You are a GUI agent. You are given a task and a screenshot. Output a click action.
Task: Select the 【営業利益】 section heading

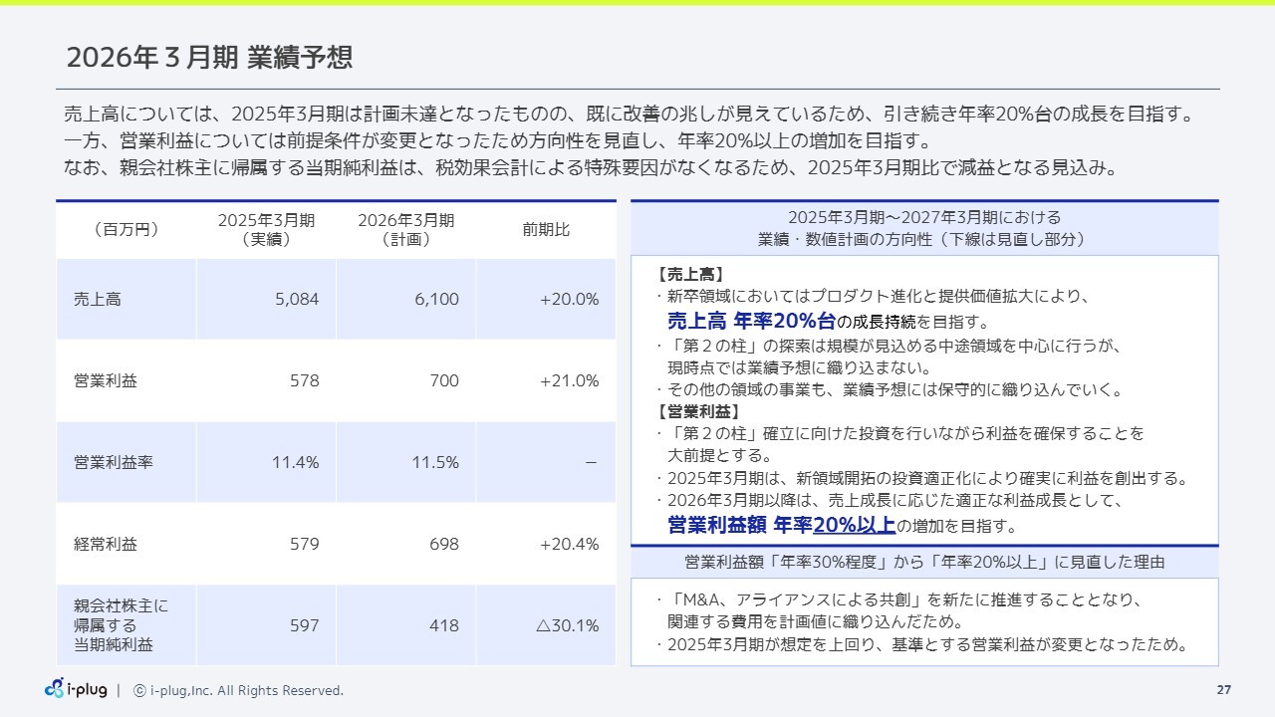pos(698,411)
